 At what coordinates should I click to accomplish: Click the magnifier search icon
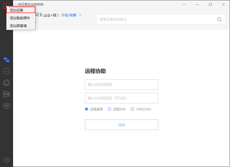(x=220, y=19)
